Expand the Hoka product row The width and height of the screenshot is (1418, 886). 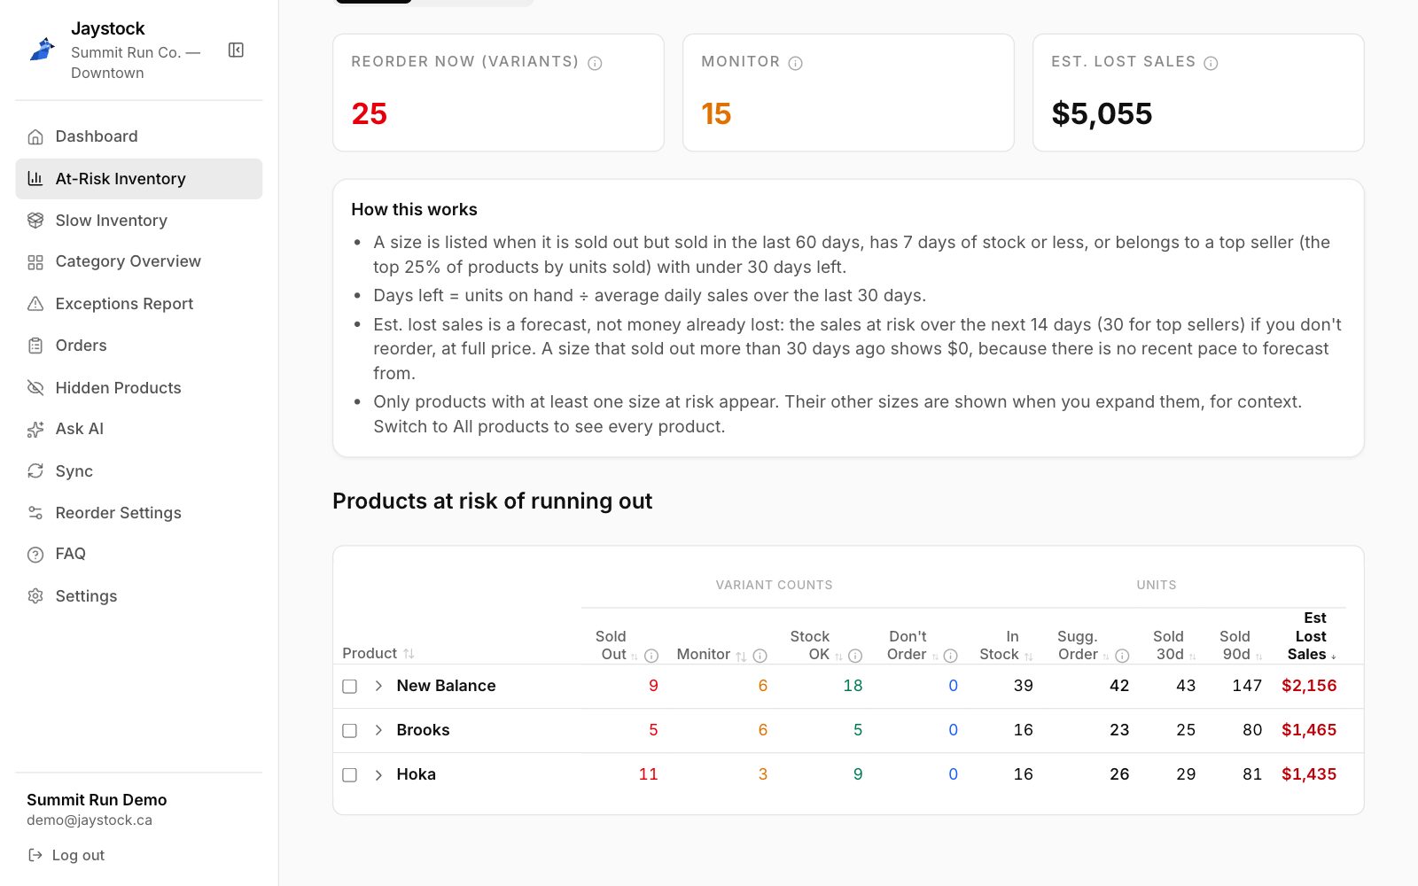point(378,774)
